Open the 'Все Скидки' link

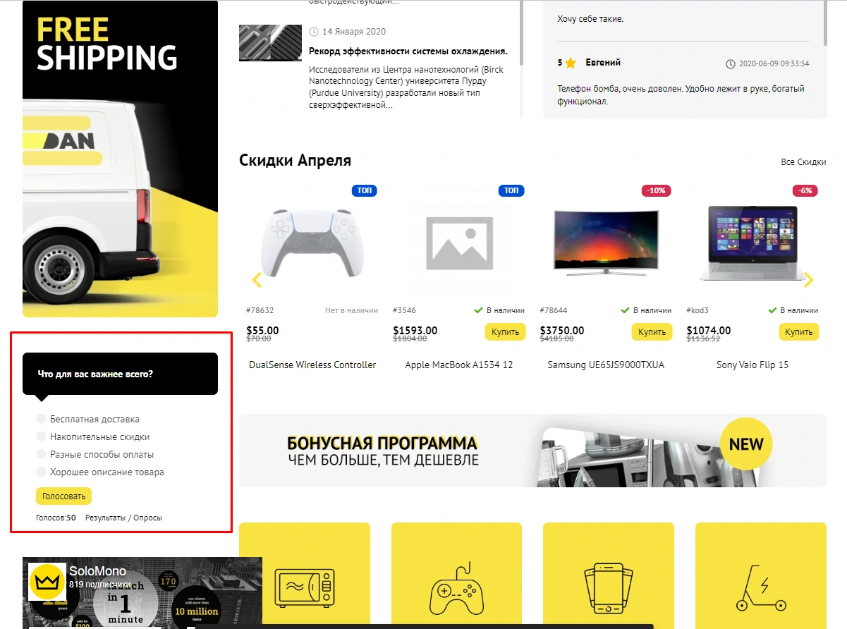pos(803,162)
